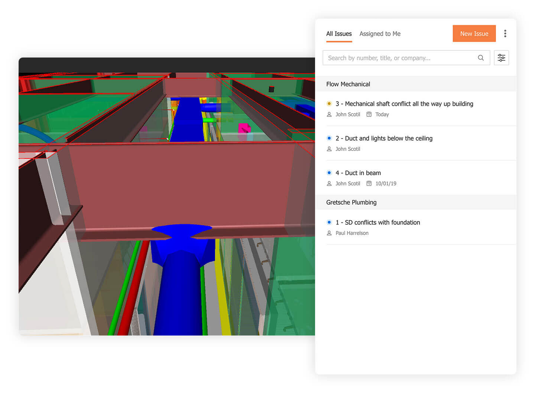Select the Gretsche Plumbing group header
The width and height of the screenshot is (535, 393).
point(415,202)
